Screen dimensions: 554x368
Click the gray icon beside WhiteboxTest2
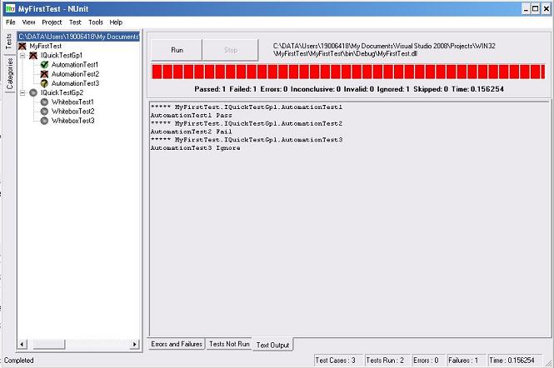[x=44, y=112]
